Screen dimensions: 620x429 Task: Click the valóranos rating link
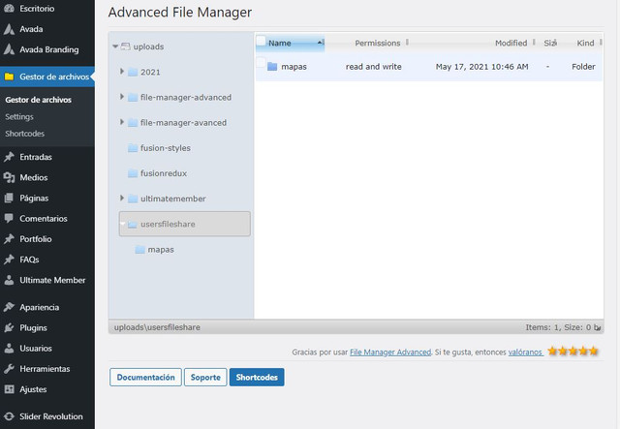pyautogui.click(x=525, y=352)
